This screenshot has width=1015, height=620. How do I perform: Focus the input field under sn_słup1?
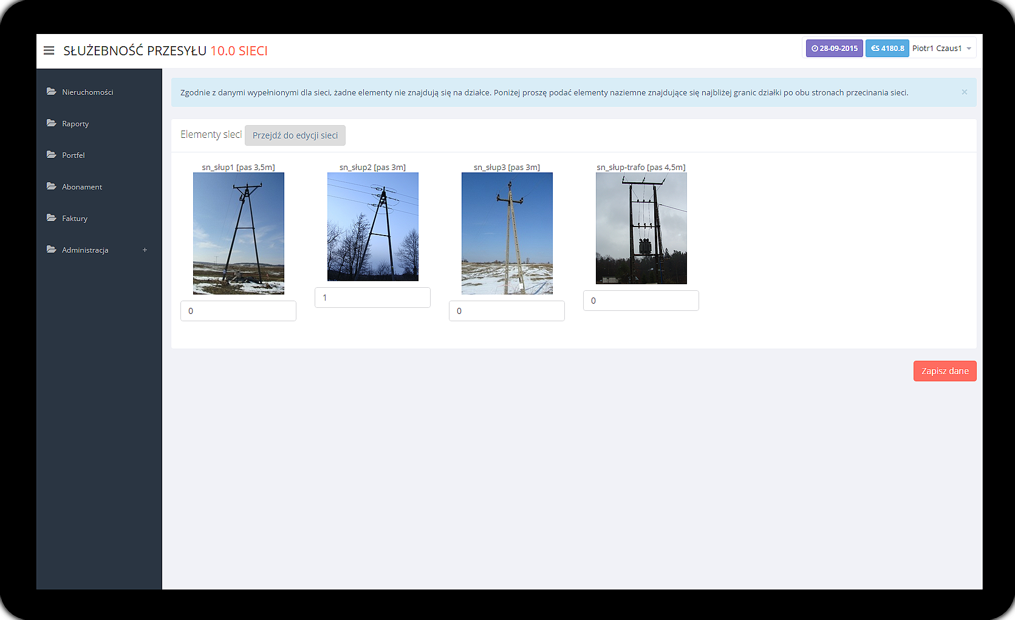[238, 311]
